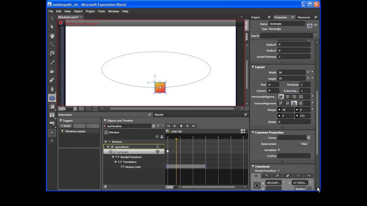The height and width of the screenshot is (206, 367).
Task: Open the Object menu
Action: point(78,11)
